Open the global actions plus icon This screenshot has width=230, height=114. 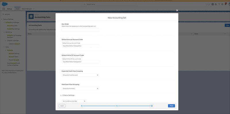pyautogui.click(x=212, y=4)
